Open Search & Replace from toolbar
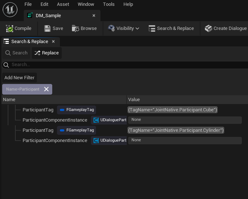This screenshot has width=248, height=199. tap(171, 28)
